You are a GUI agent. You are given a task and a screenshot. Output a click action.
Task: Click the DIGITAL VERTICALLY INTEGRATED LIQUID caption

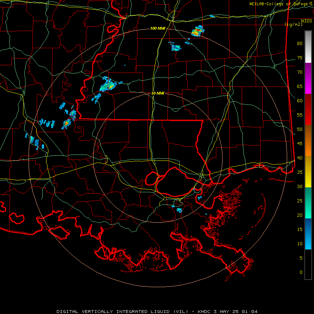pyautogui.click(x=122, y=312)
